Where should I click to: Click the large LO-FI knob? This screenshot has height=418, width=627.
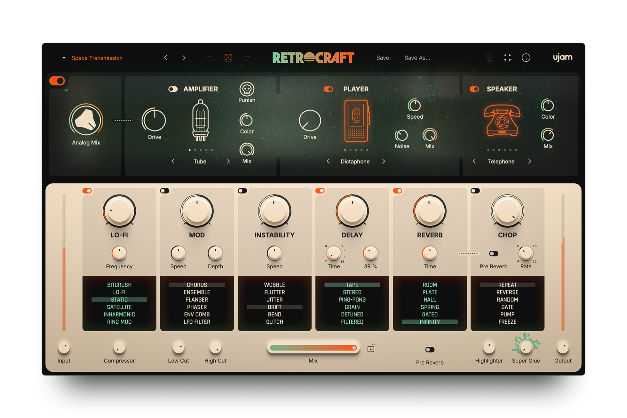pyautogui.click(x=119, y=211)
